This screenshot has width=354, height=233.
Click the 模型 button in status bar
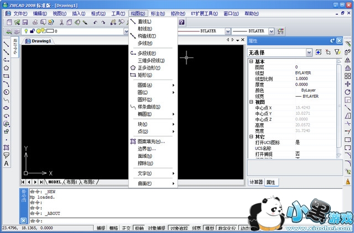(209, 228)
